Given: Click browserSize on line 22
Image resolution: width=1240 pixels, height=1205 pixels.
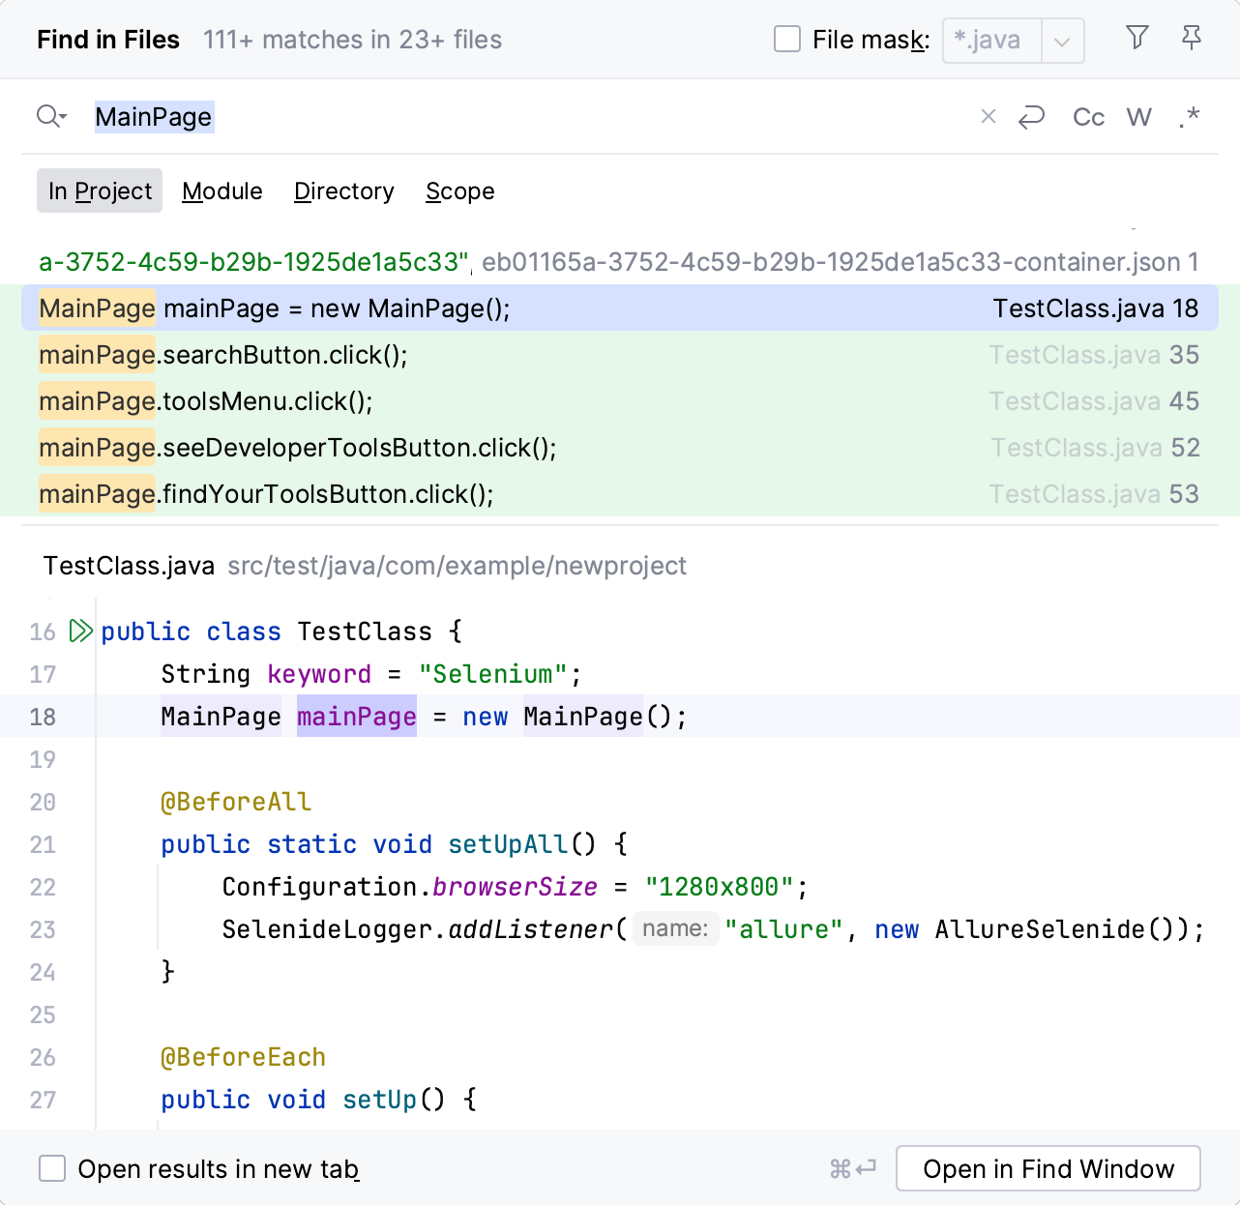Looking at the screenshot, I should click(515, 887).
